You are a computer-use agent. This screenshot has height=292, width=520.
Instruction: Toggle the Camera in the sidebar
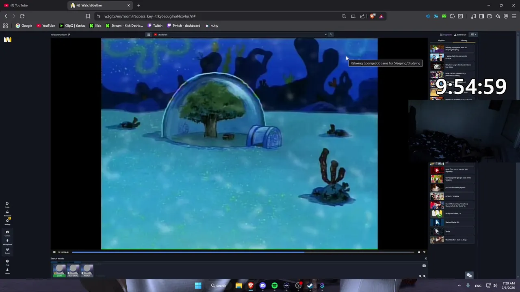(7, 233)
